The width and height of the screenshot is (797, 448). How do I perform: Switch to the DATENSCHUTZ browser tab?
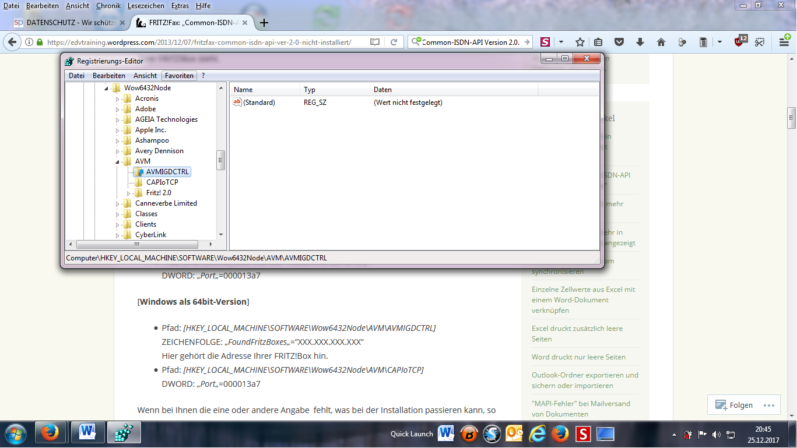point(70,23)
